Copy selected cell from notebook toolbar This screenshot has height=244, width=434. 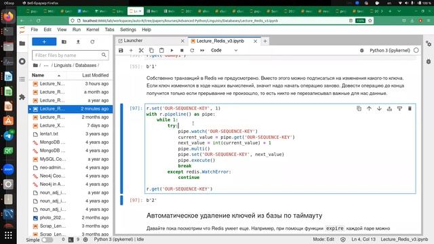coord(151,50)
